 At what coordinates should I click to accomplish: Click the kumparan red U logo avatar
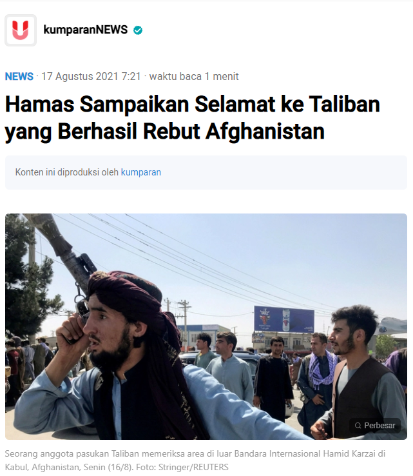pyautogui.click(x=21, y=30)
